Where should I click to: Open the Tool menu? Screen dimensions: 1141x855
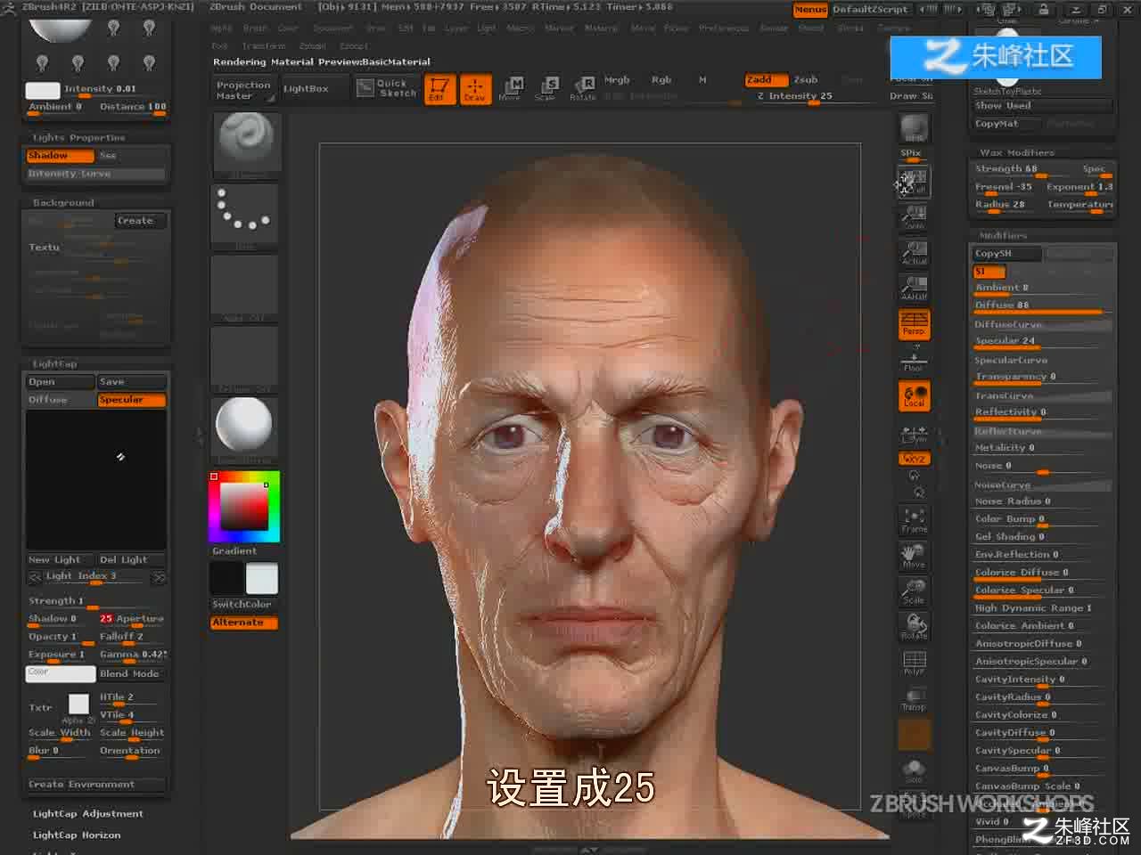tap(219, 45)
